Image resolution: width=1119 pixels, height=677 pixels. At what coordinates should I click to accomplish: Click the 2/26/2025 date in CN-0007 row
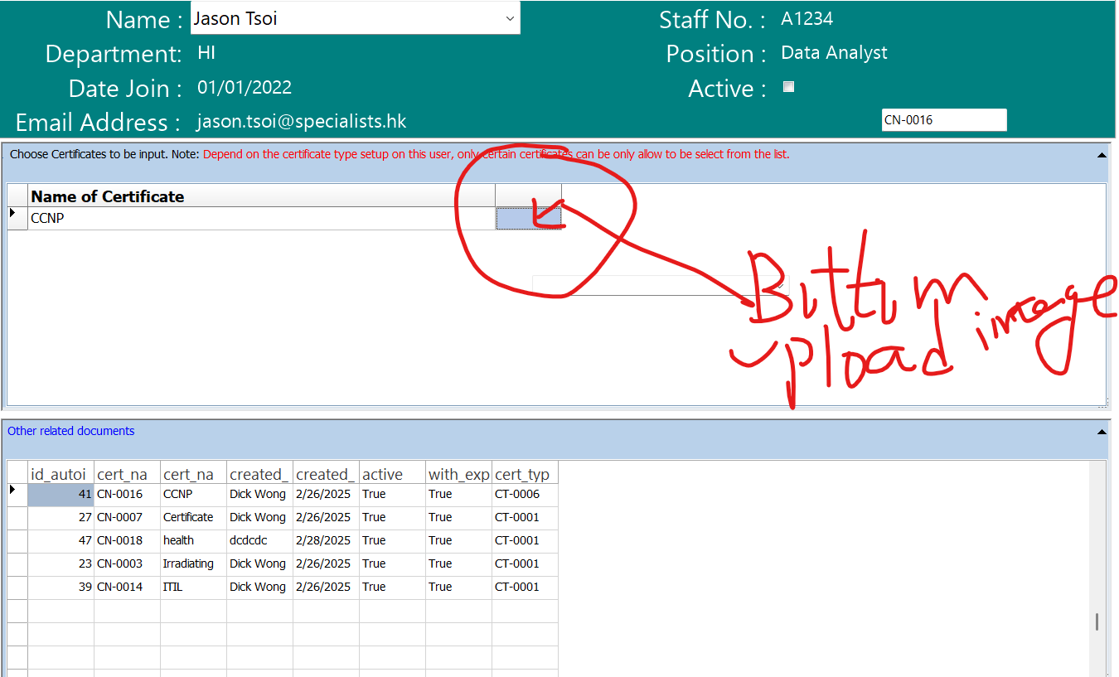click(326, 518)
